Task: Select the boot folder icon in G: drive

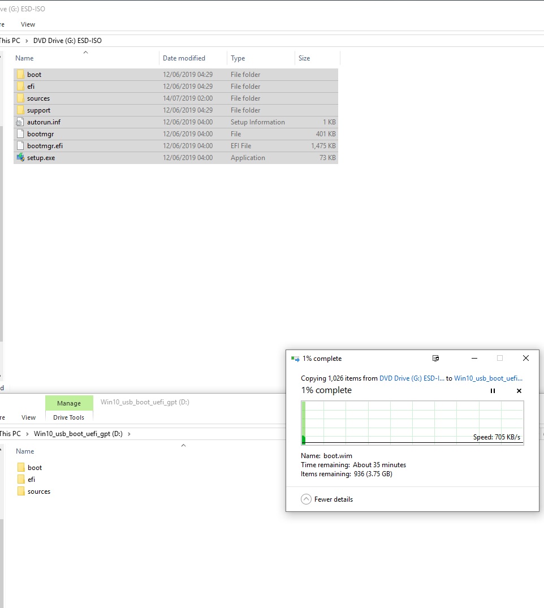Action: tap(20, 75)
